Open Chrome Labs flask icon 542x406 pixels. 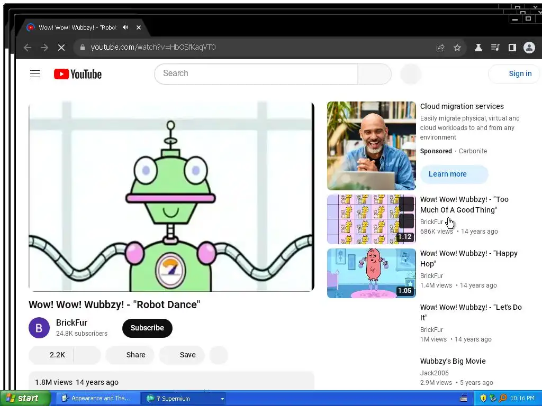click(478, 48)
